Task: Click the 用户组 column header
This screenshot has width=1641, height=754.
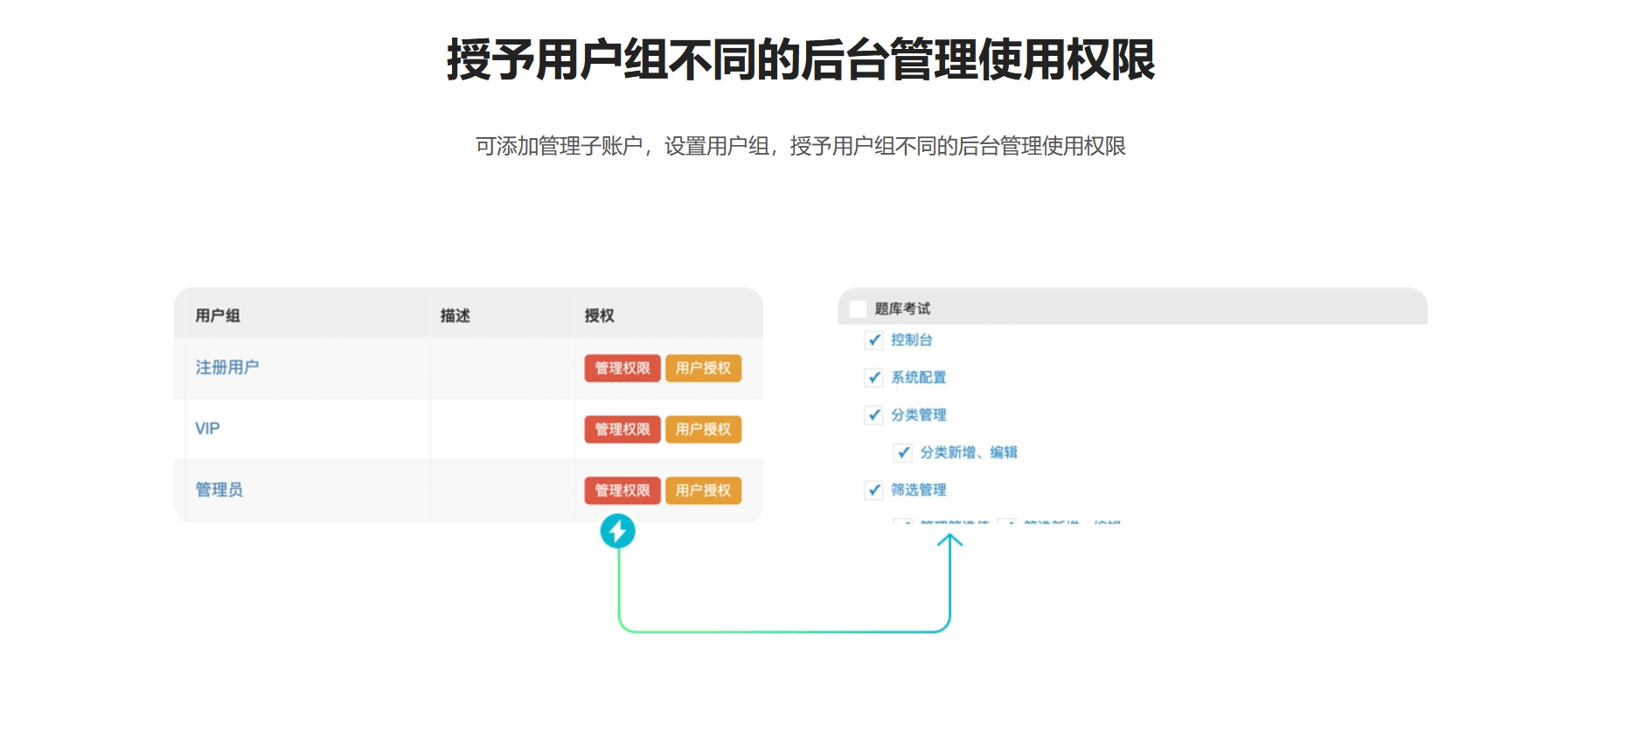Action: [x=218, y=315]
